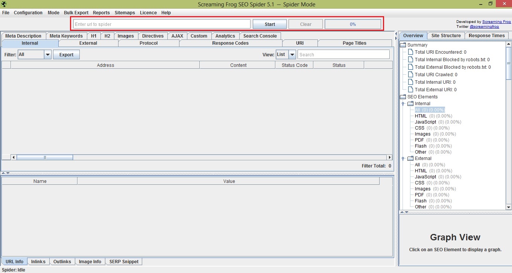Collapse the Internal tree node handle
This screenshot has width=512, height=273.
[x=403, y=104]
